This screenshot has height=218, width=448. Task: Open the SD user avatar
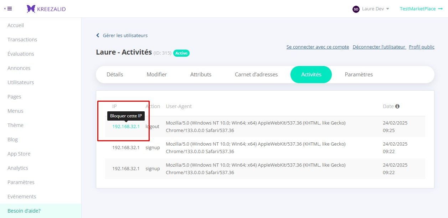(x=356, y=9)
